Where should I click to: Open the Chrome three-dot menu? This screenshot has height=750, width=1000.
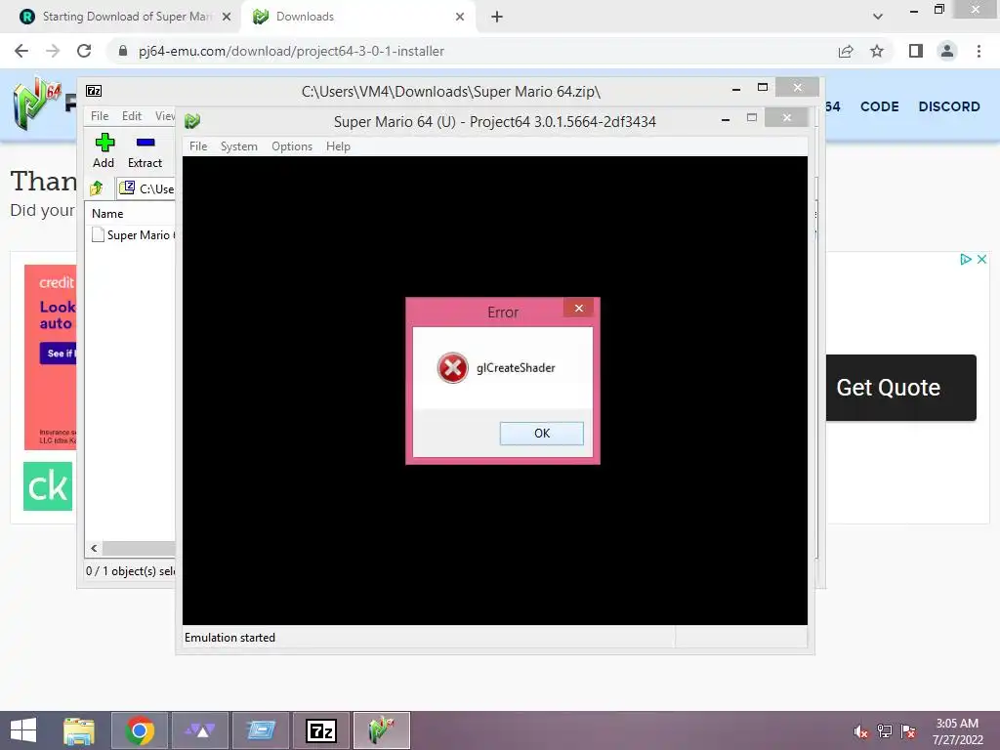pyautogui.click(x=979, y=51)
